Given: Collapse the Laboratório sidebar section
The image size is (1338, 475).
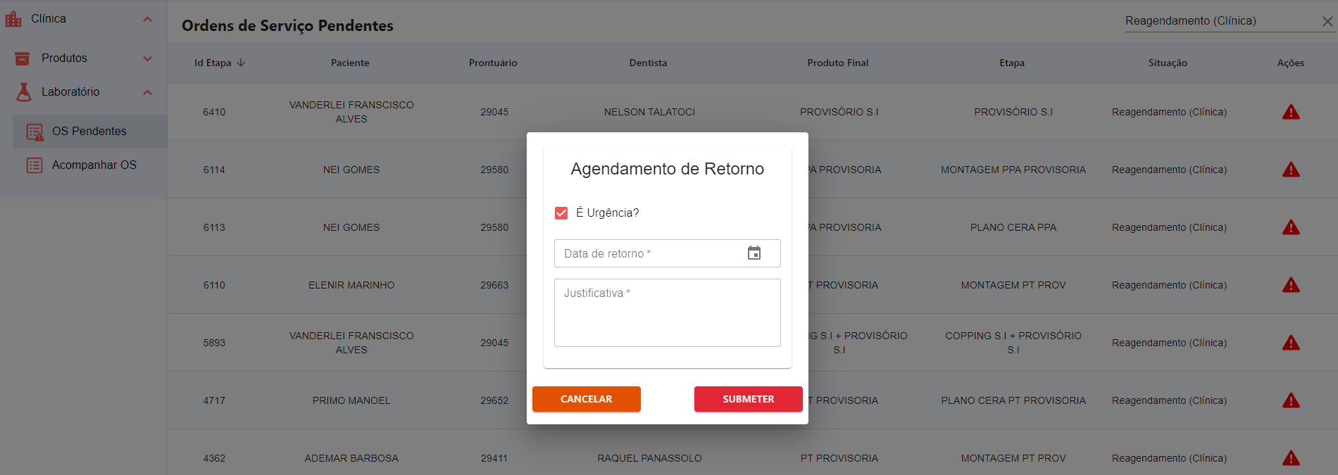Looking at the screenshot, I should point(147,92).
